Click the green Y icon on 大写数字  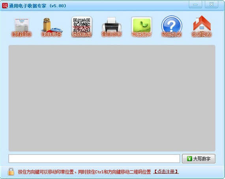189,158
